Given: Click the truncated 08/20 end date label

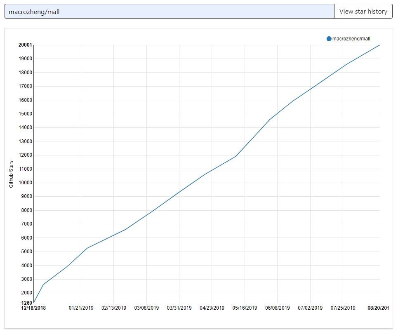Looking at the screenshot, I should click(x=378, y=308).
